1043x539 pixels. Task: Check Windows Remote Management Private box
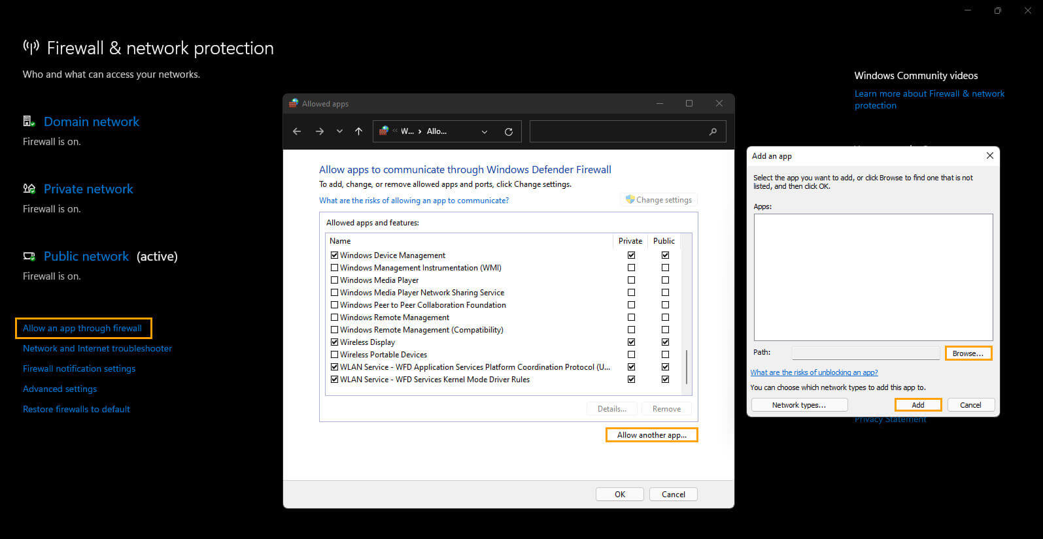[631, 318]
